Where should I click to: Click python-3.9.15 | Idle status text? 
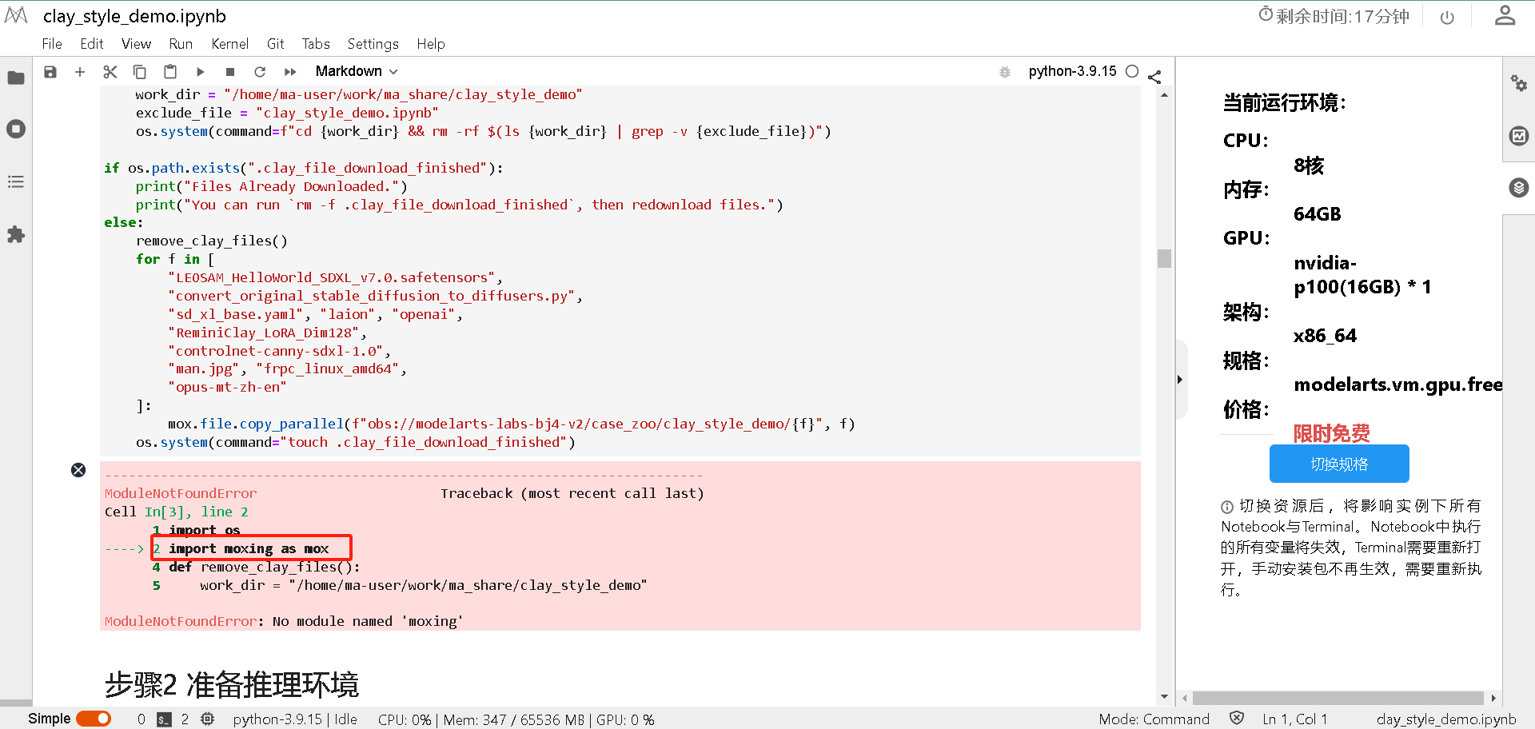pyautogui.click(x=295, y=719)
